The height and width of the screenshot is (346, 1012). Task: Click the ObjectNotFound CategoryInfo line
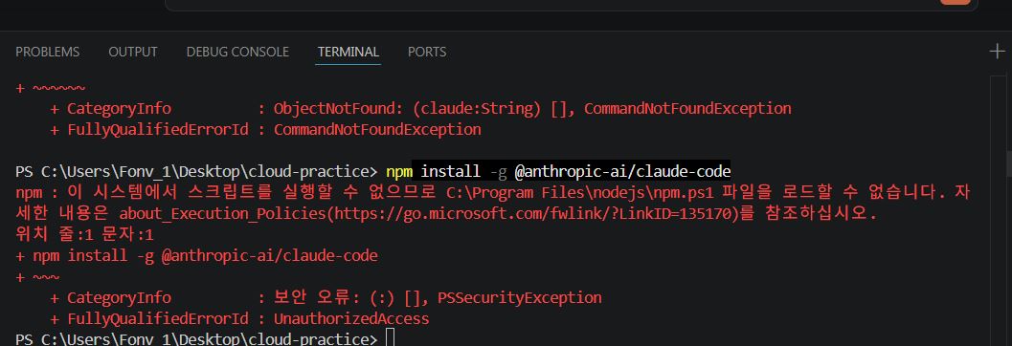pyautogui.click(x=421, y=109)
